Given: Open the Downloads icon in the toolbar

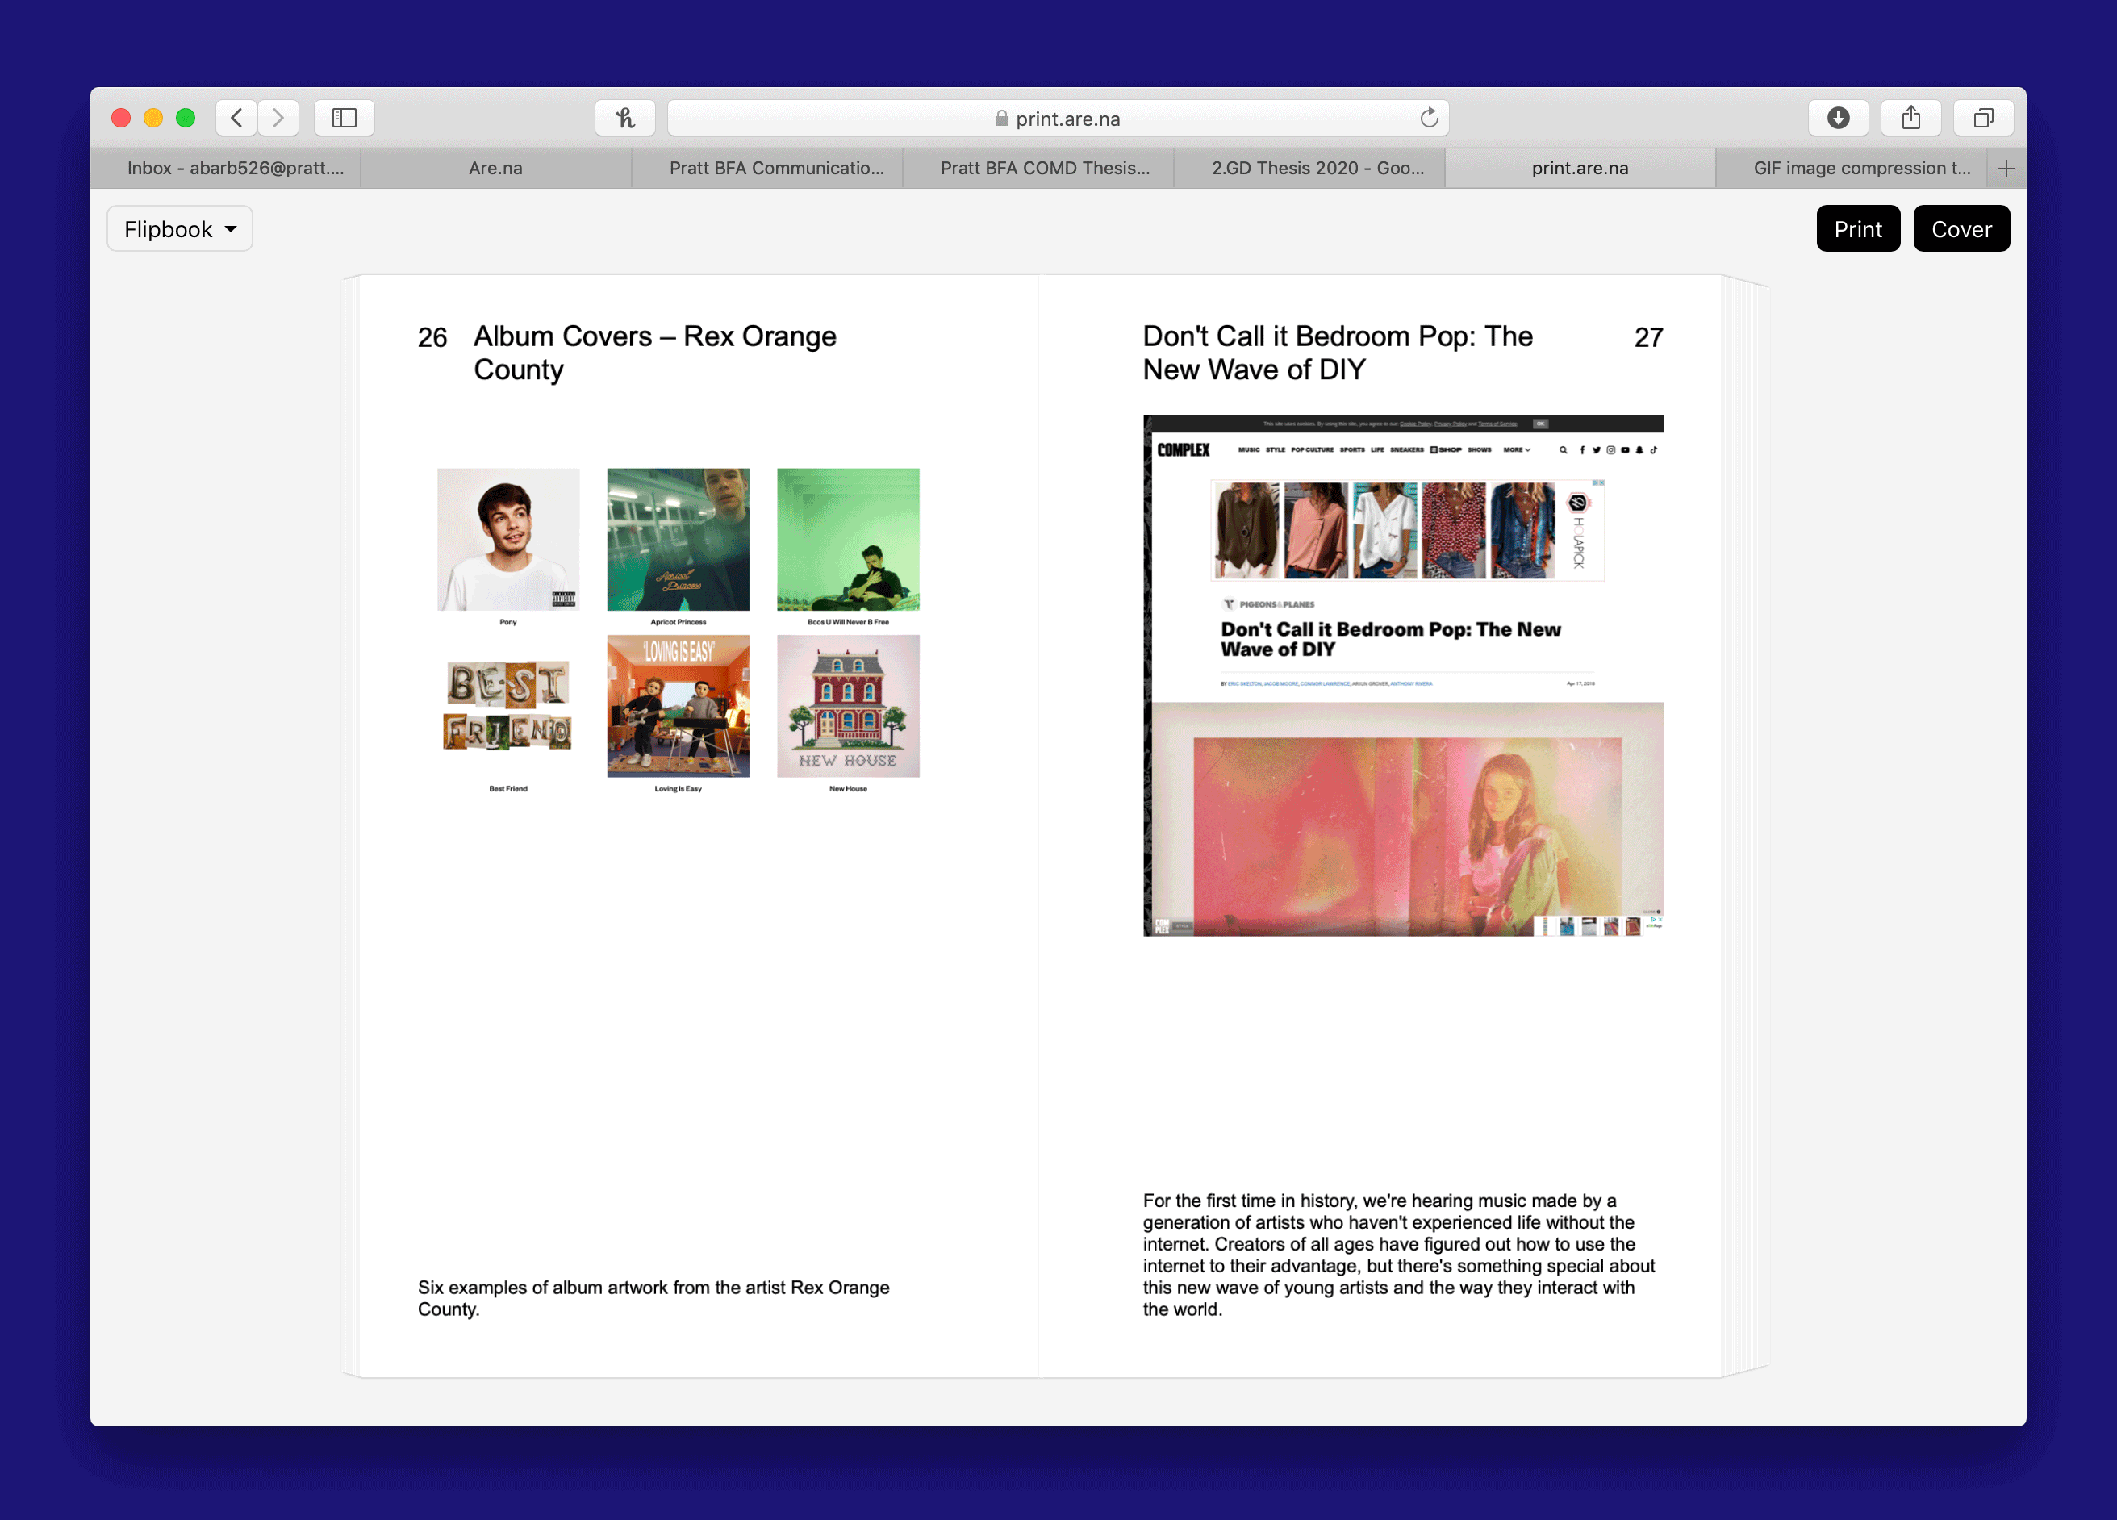Looking at the screenshot, I should tap(1838, 118).
